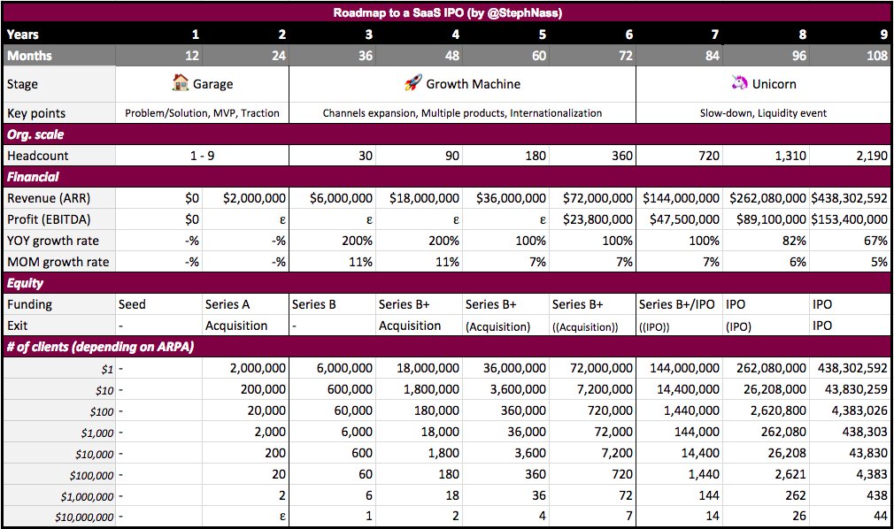Select the MOM growth cell 5%
This screenshot has width=894, height=529.
click(x=850, y=262)
